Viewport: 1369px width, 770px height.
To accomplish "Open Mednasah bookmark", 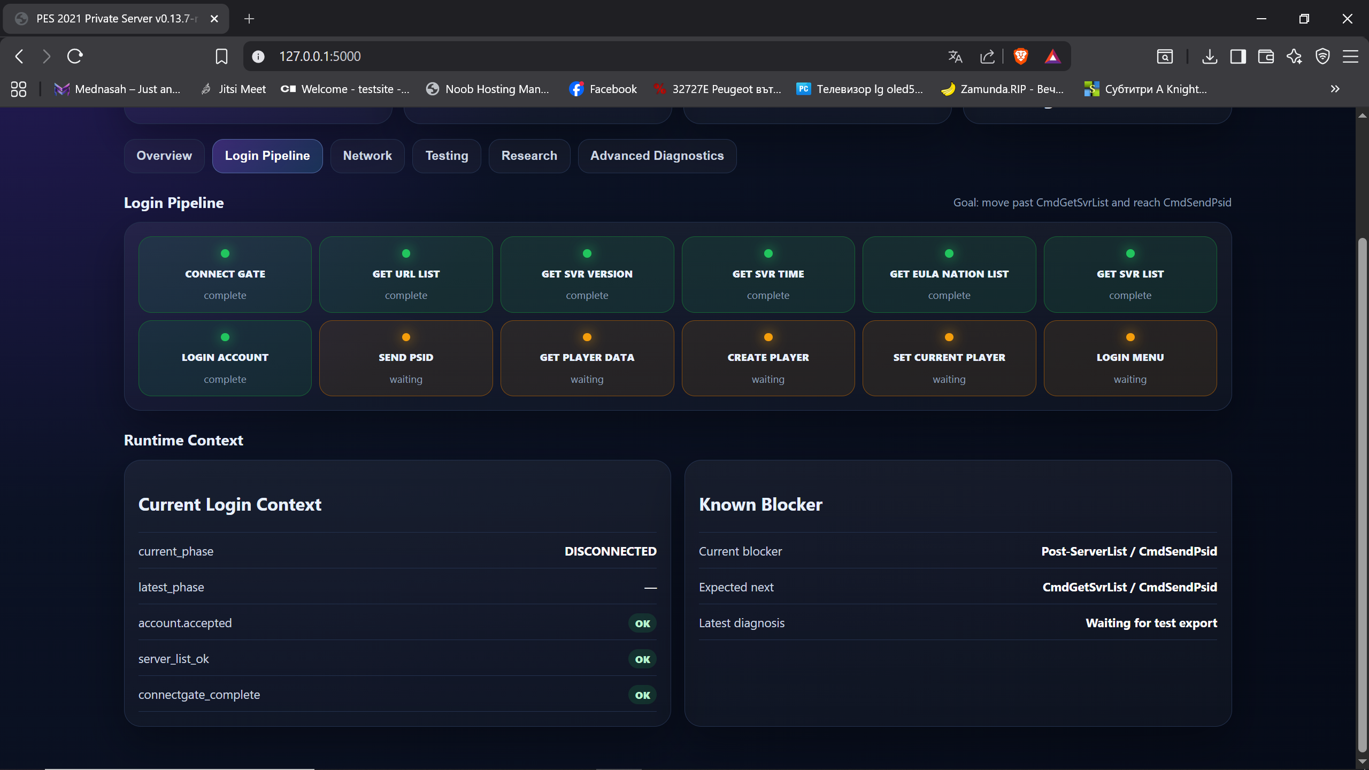I will point(117,89).
